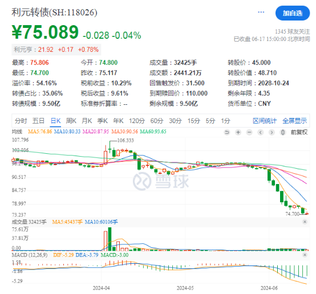Open 区间统计 range statistics link
The width and height of the screenshot is (316, 294).
pyautogui.click(x=265, y=121)
